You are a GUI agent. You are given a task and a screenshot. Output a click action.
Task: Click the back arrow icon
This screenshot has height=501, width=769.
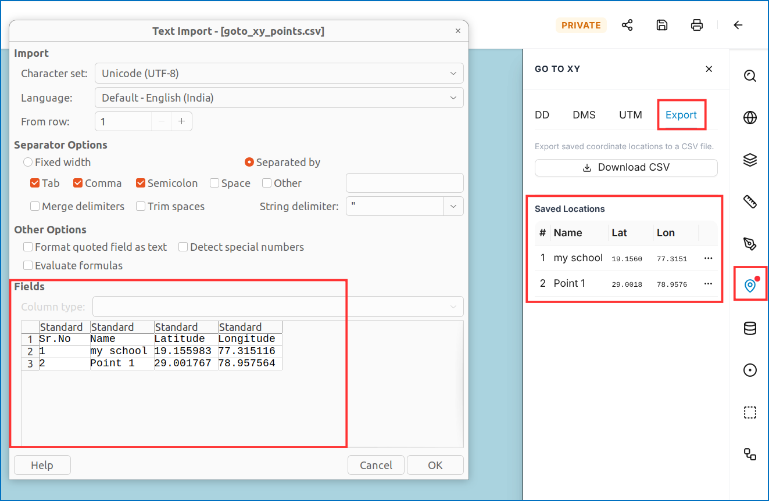point(738,25)
